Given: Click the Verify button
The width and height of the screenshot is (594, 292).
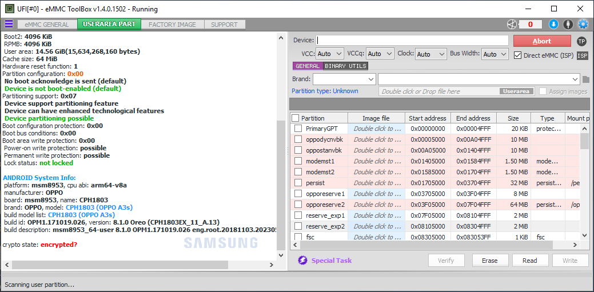Looking at the screenshot, I should pyautogui.click(x=446, y=261).
